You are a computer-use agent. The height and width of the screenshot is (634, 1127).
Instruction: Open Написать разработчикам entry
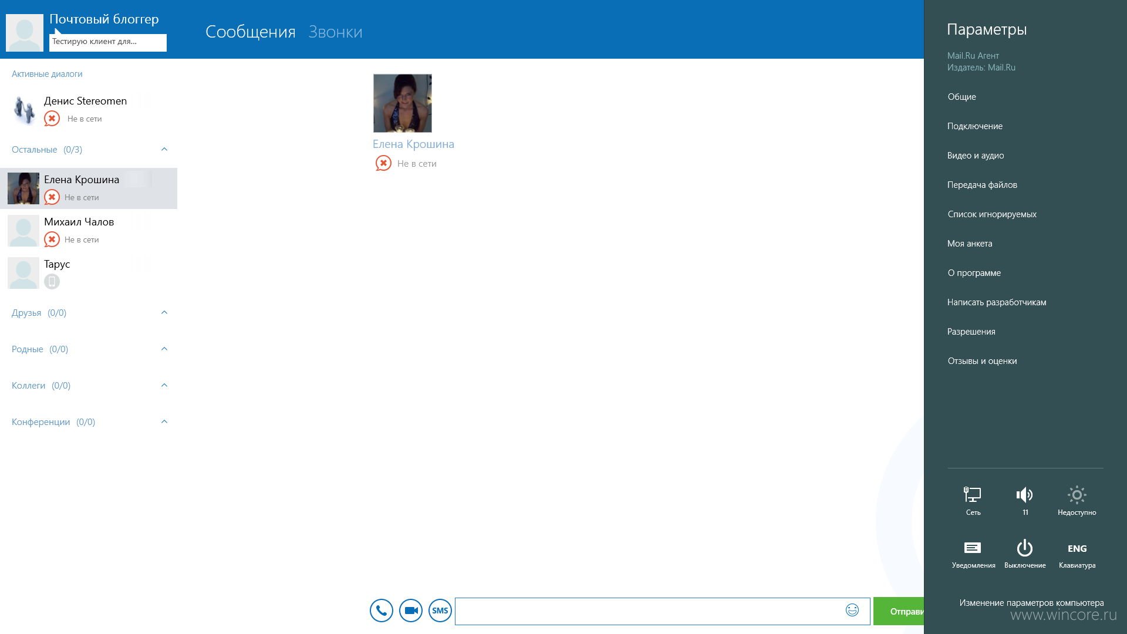tap(997, 302)
